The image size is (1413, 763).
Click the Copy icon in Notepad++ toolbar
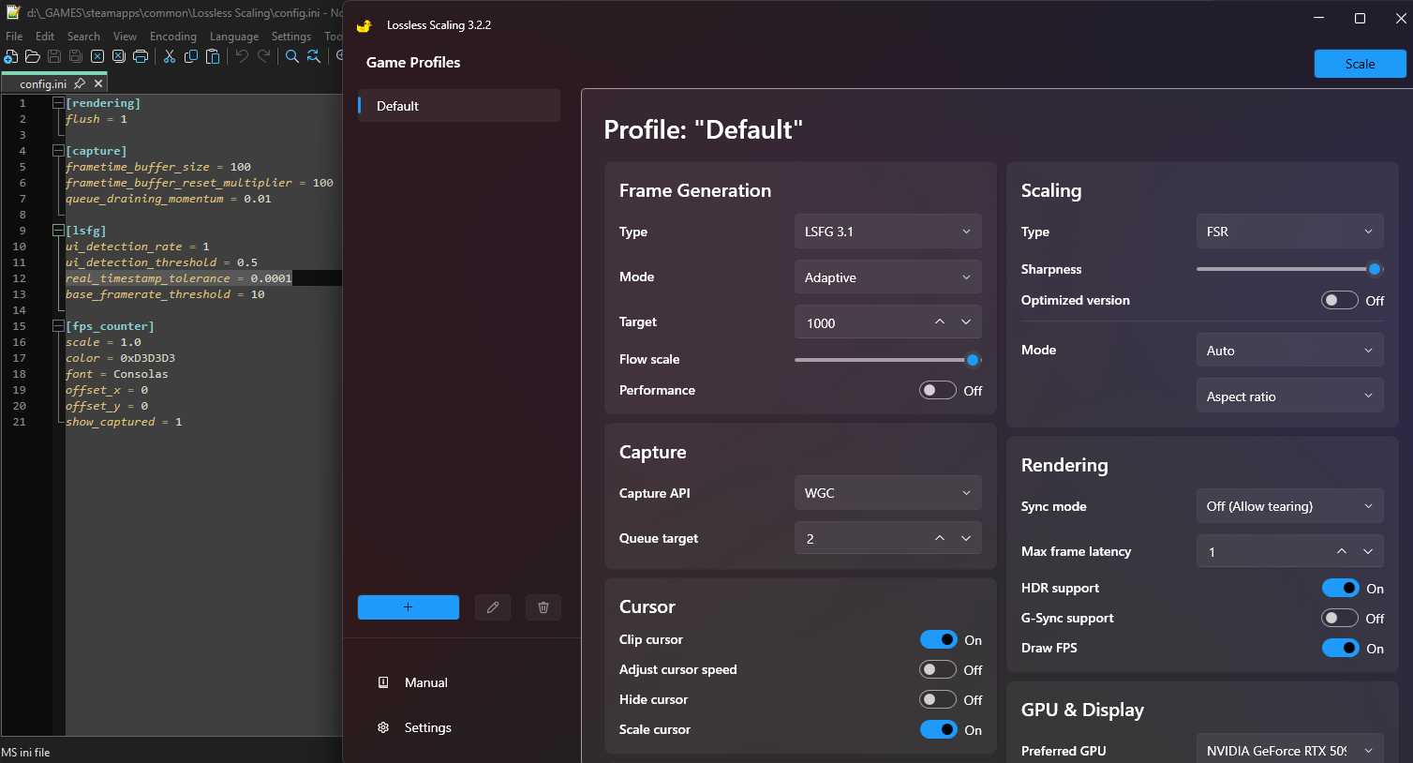click(191, 56)
